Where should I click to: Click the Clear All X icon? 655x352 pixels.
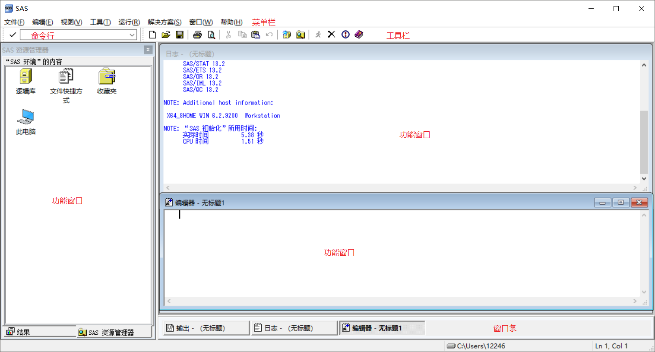coord(332,35)
